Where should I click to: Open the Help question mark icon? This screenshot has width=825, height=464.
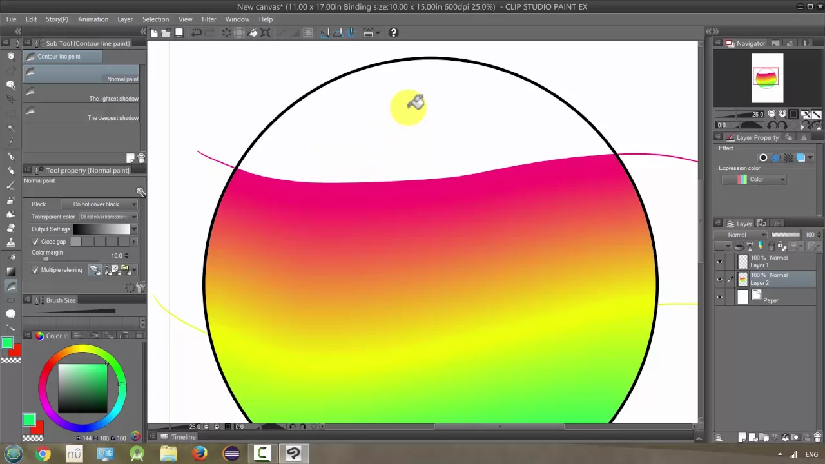[393, 33]
